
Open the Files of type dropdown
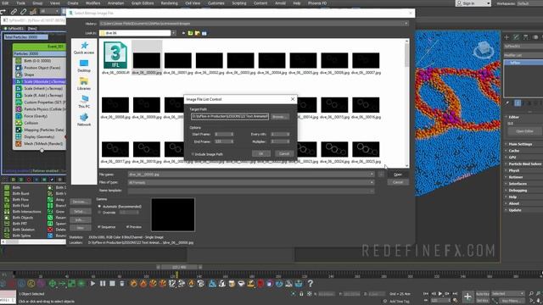pos(372,182)
